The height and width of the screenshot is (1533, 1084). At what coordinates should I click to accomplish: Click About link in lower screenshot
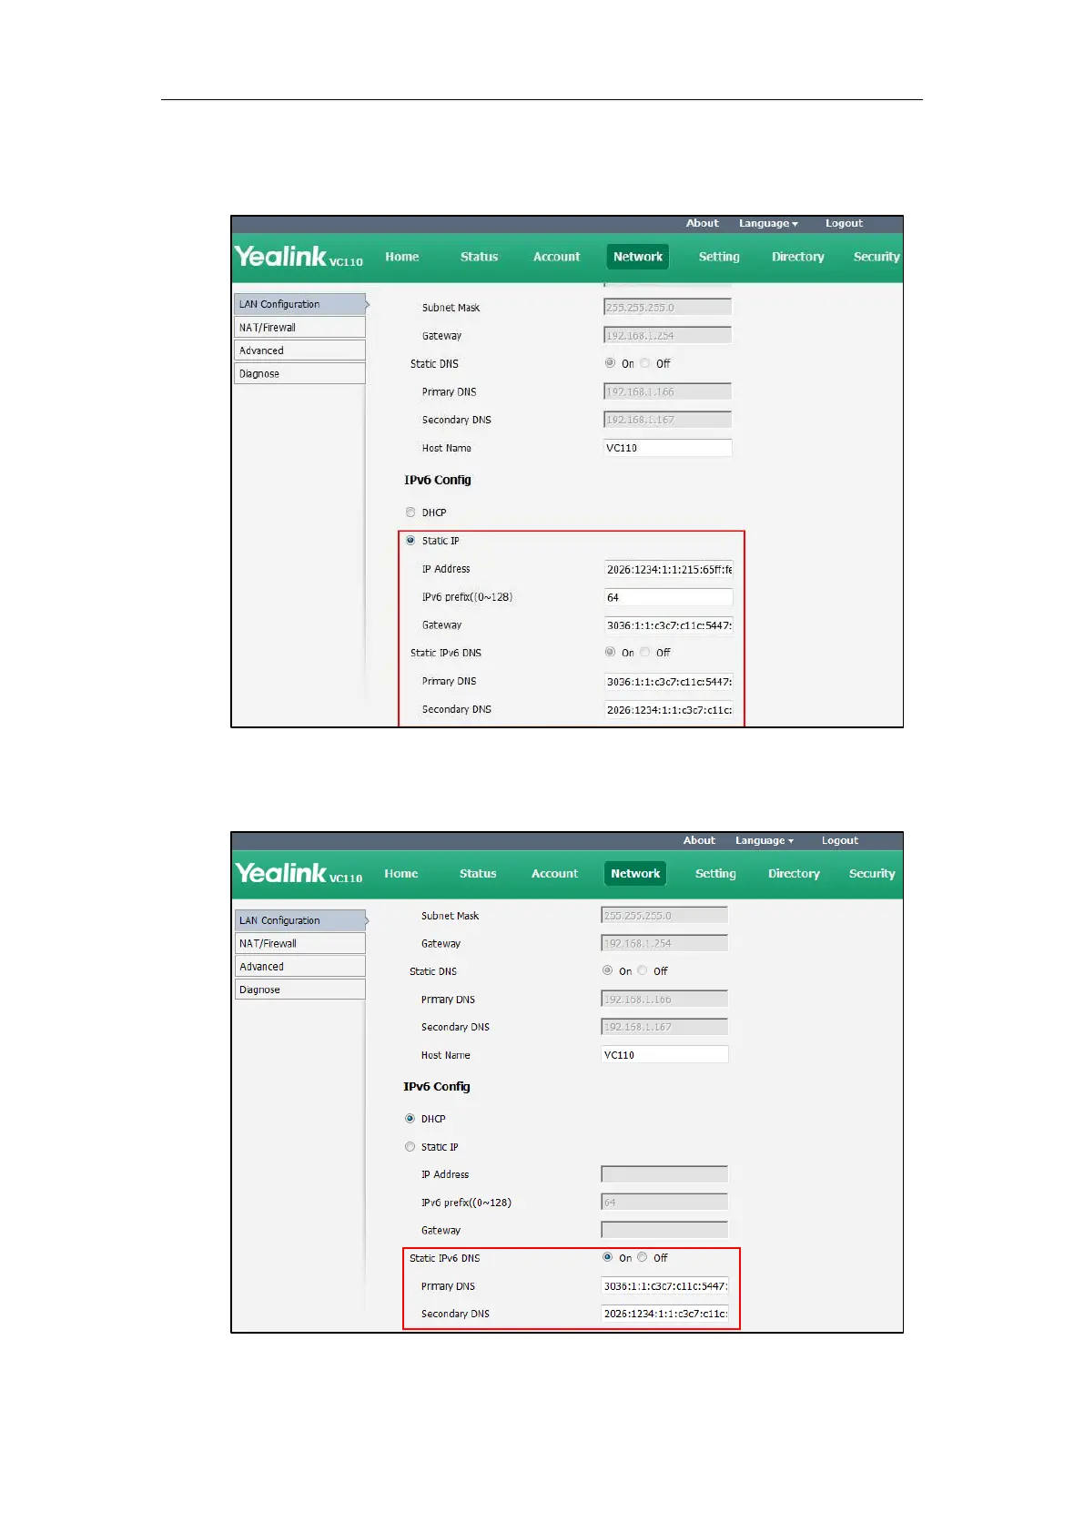[x=699, y=840]
